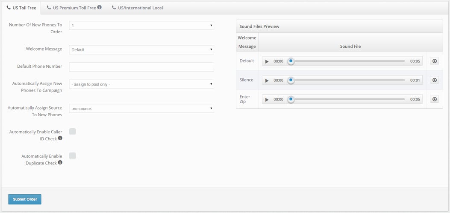Download the Silence sound file
The width and height of the screenshot is (450, 213).
[435, 80]
